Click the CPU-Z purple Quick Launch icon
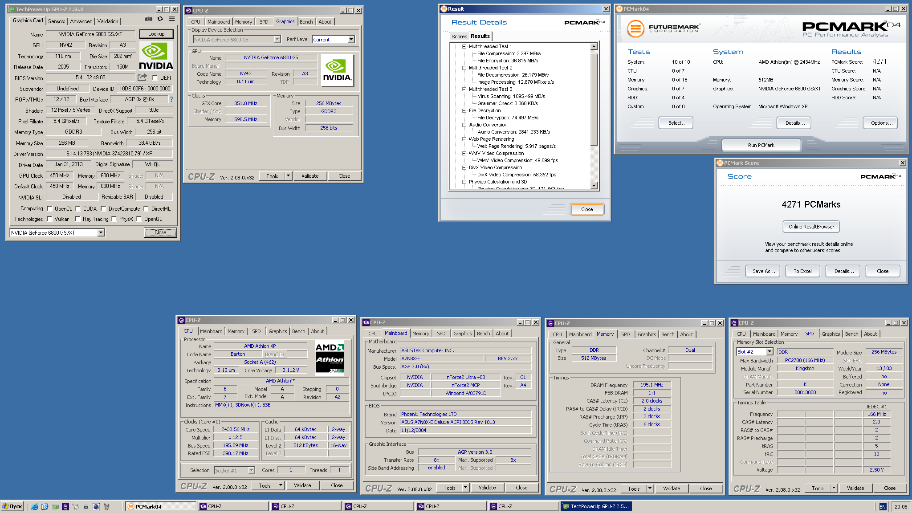912x513 pixels. (x=65, y=506)
